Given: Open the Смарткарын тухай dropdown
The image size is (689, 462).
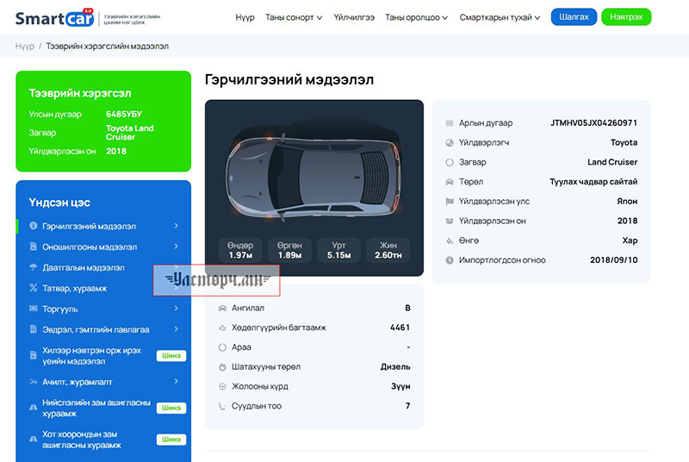Looking at the screenshot, I should 500,17.
